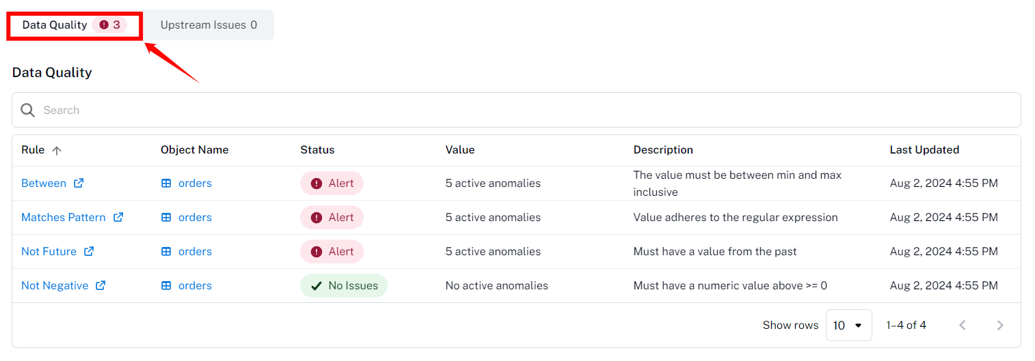Open external link icon next to Between
Screen dimensions: 1035x361
pyautogui.click(x=79, y=183)
